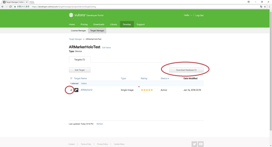Click the Delete link for selected target

point(84,83)
